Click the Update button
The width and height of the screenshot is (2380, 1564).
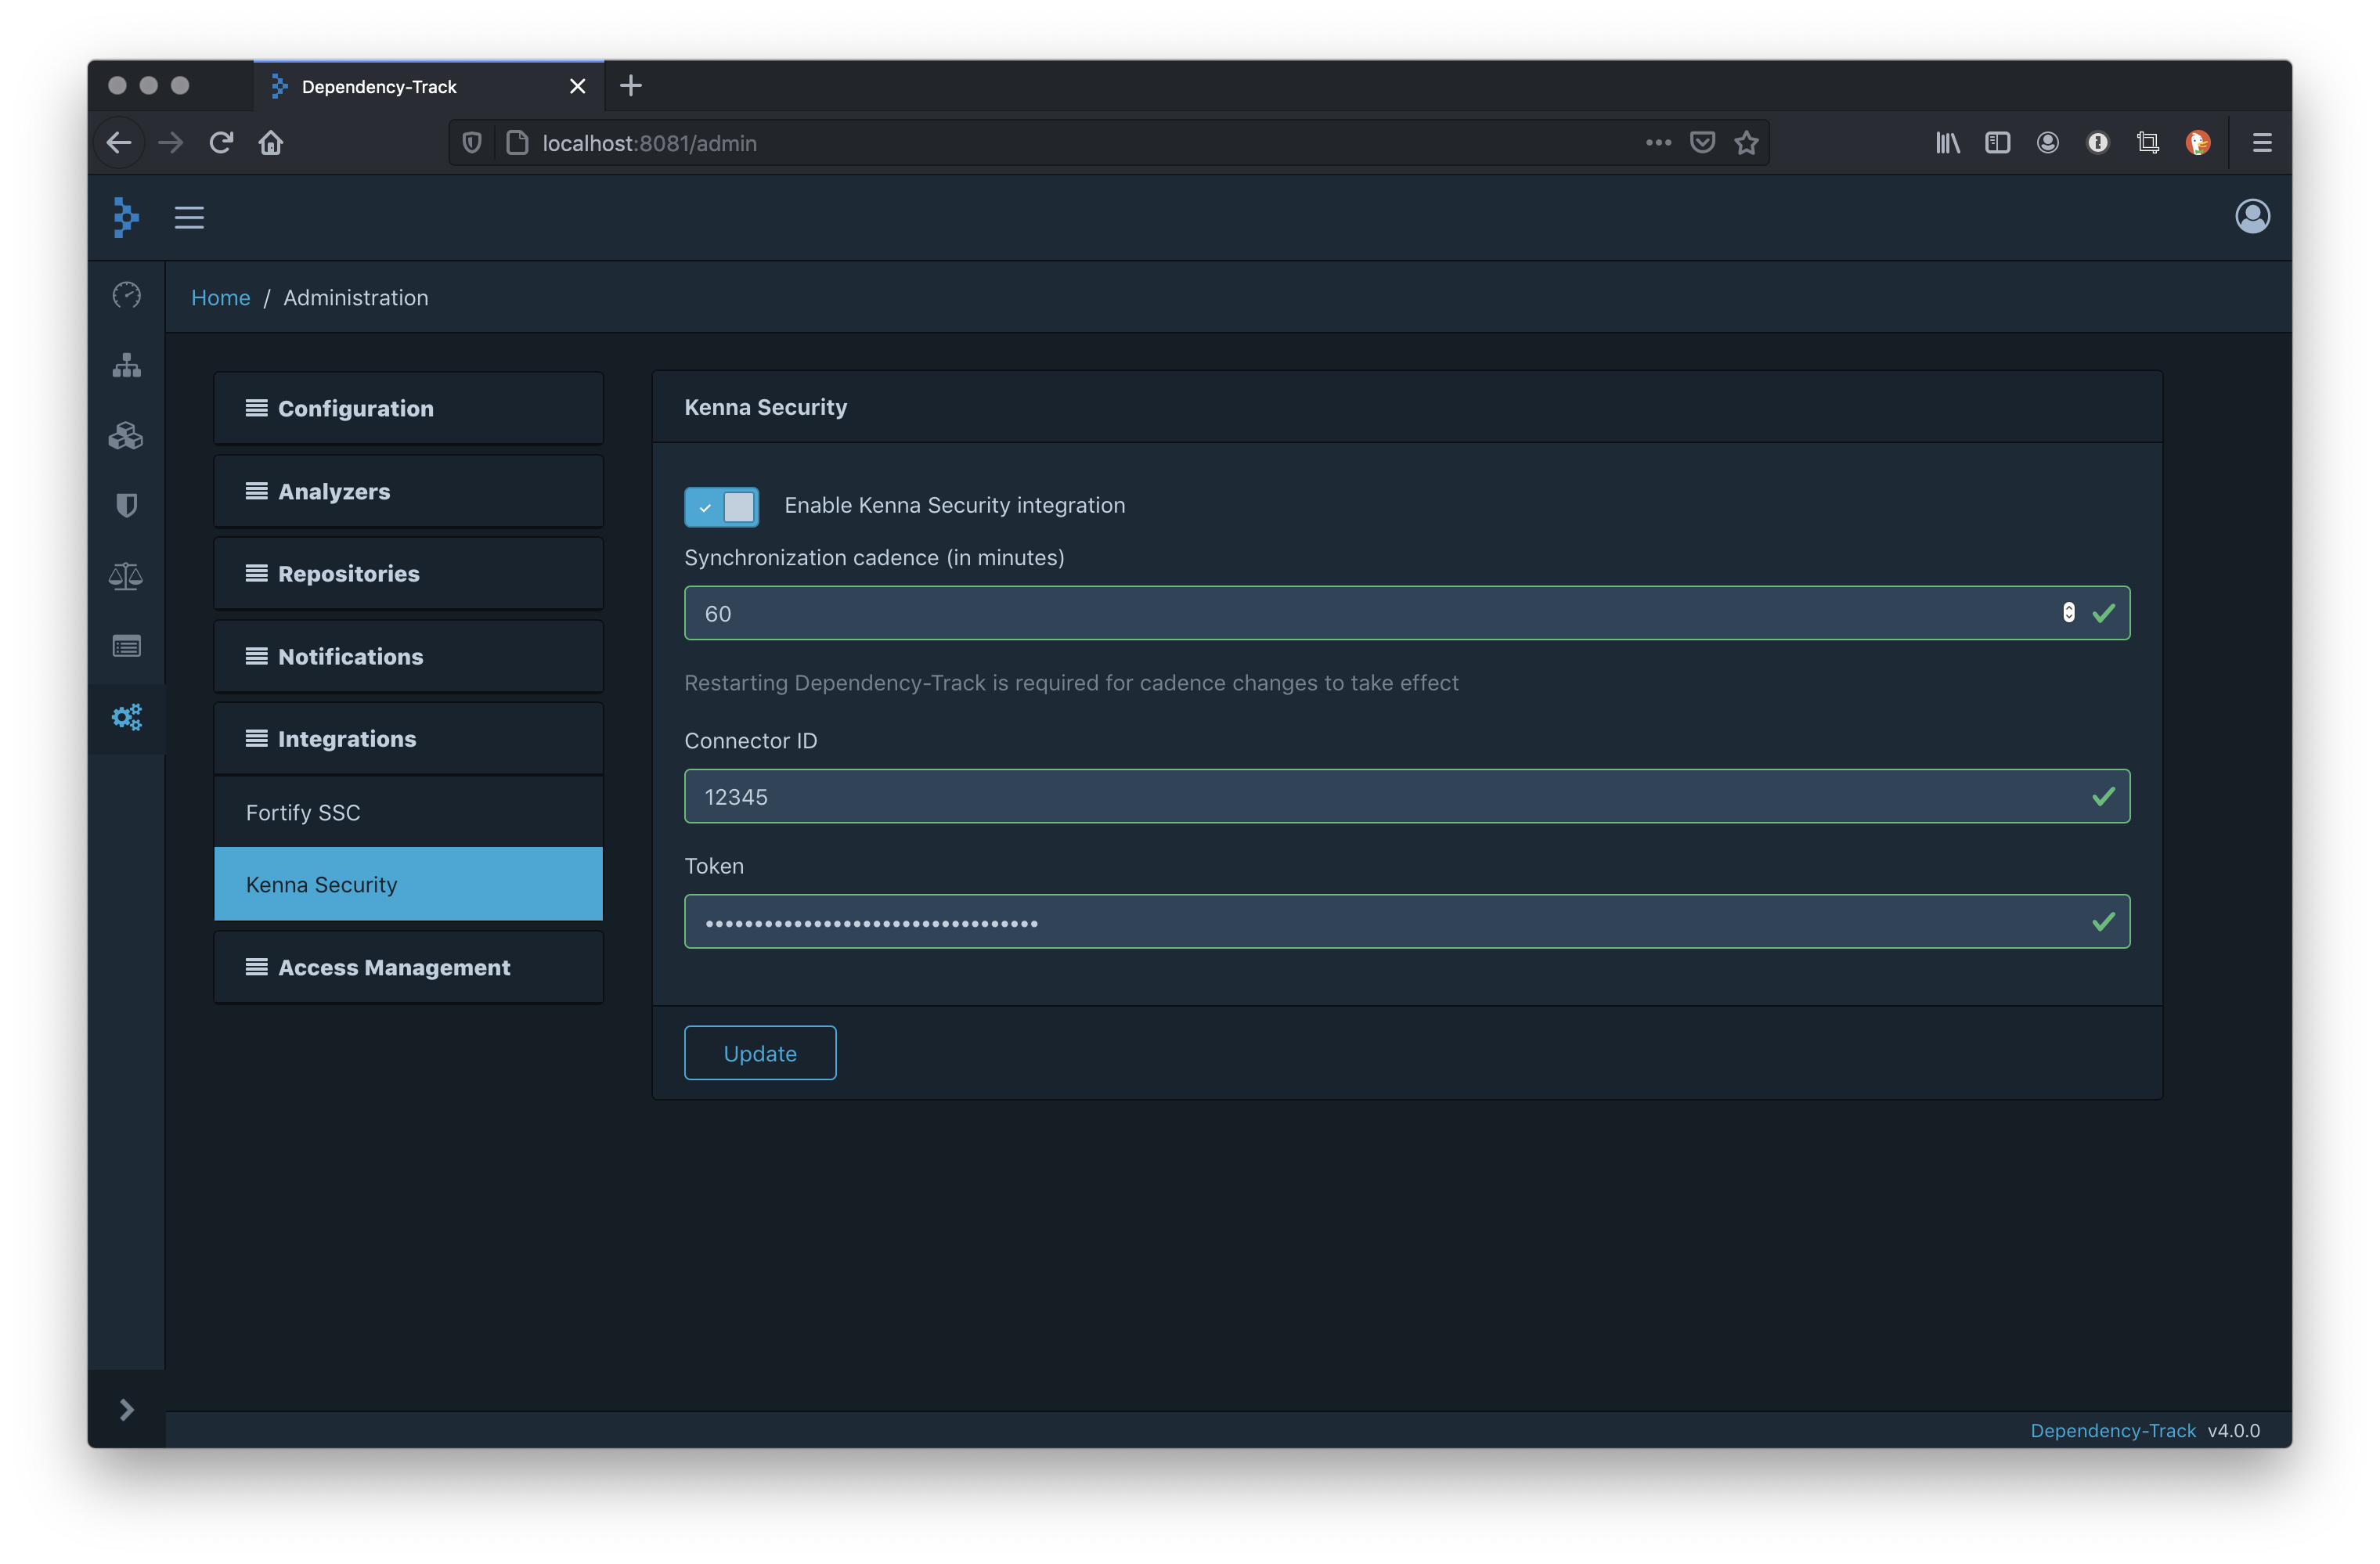pos(760,1053)
